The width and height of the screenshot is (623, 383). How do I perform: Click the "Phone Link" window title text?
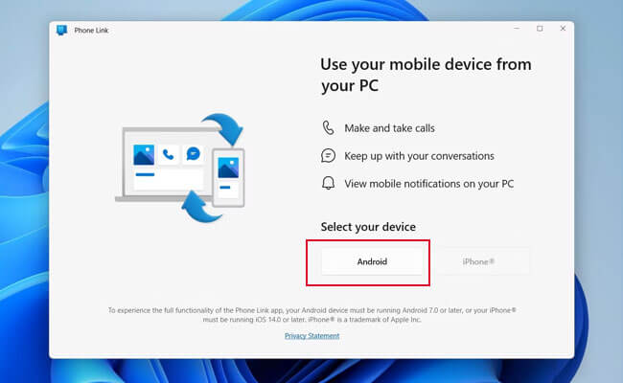click(91, 31)
